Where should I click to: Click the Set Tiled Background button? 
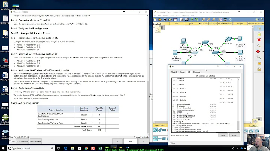pyautogui.click(x=225, y=24)
